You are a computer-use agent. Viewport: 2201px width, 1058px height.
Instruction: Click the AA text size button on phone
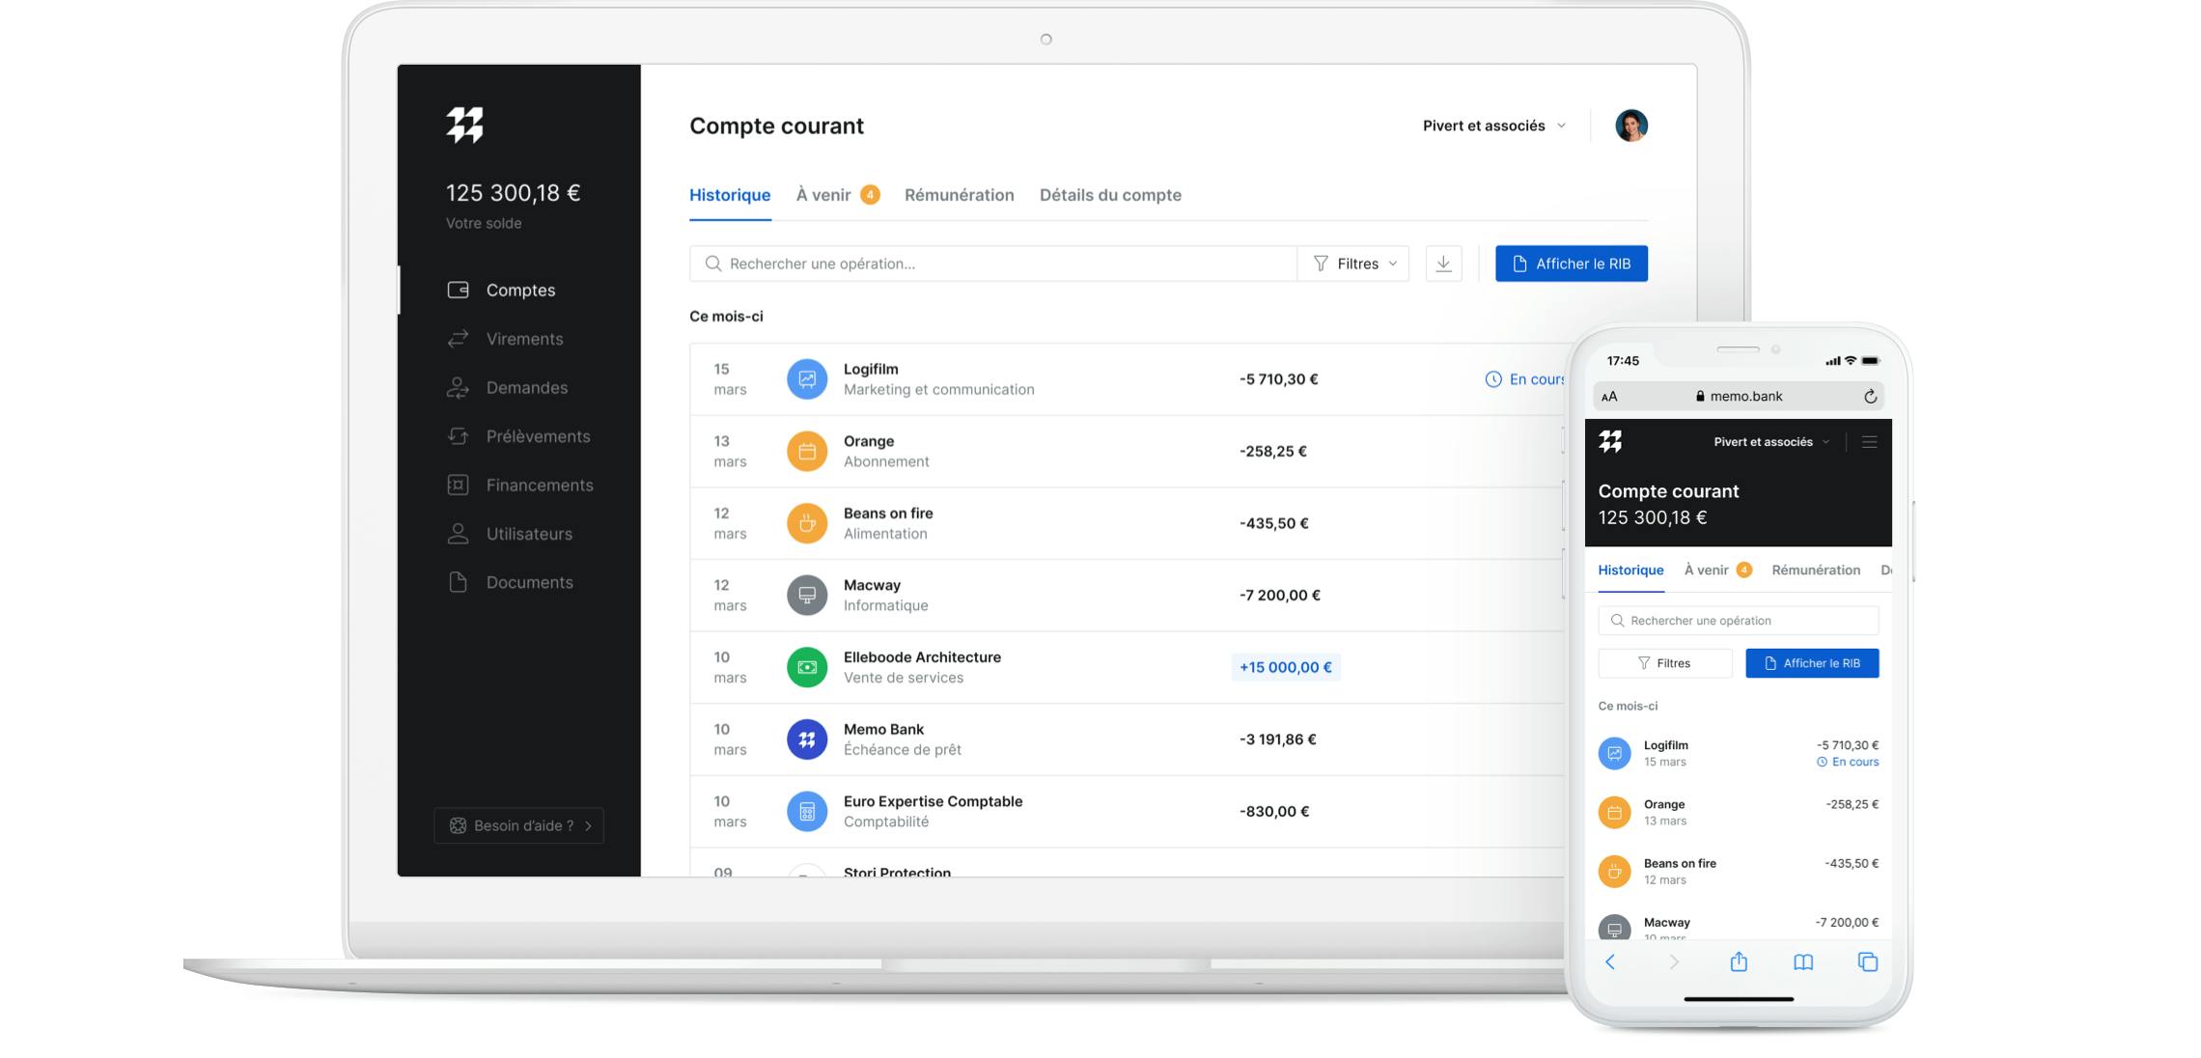(1609, 396)
